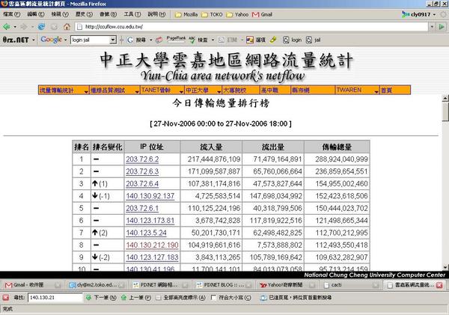
Task: Click the 'login' search-word button
Action: coord(292,40)
